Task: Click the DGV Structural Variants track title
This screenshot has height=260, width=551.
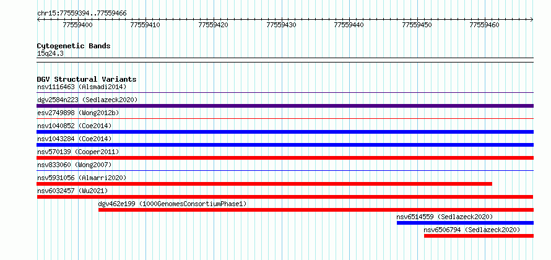Action: (87, 79)
